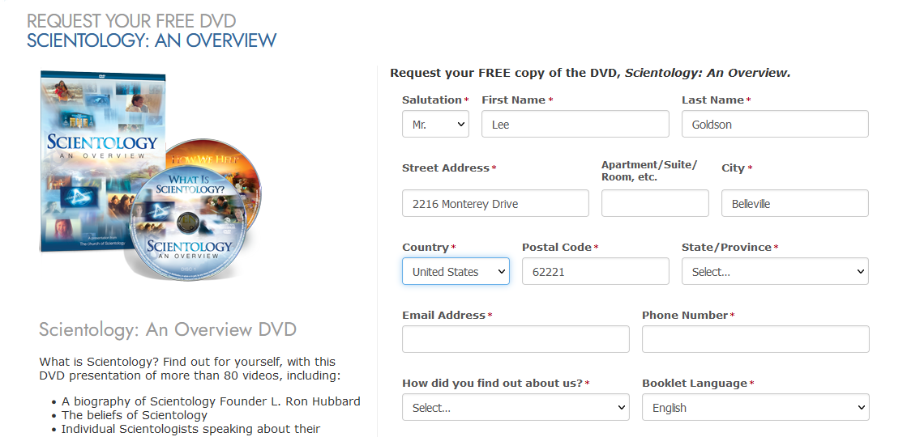
Task: Click the First Name field
Action: click(575, 125)
